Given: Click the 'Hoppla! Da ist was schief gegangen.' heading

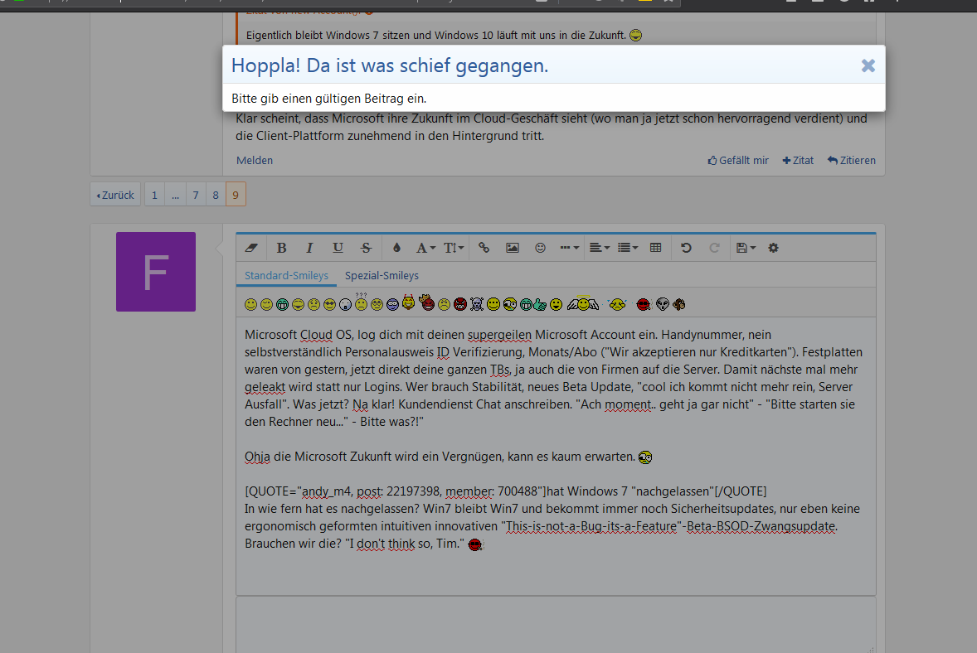Looking at the screenshot, I should 390,65.
